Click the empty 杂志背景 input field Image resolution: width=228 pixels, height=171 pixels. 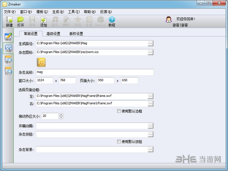point(92,149)
